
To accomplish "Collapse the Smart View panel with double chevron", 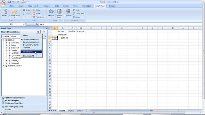I will coord(45,32).
